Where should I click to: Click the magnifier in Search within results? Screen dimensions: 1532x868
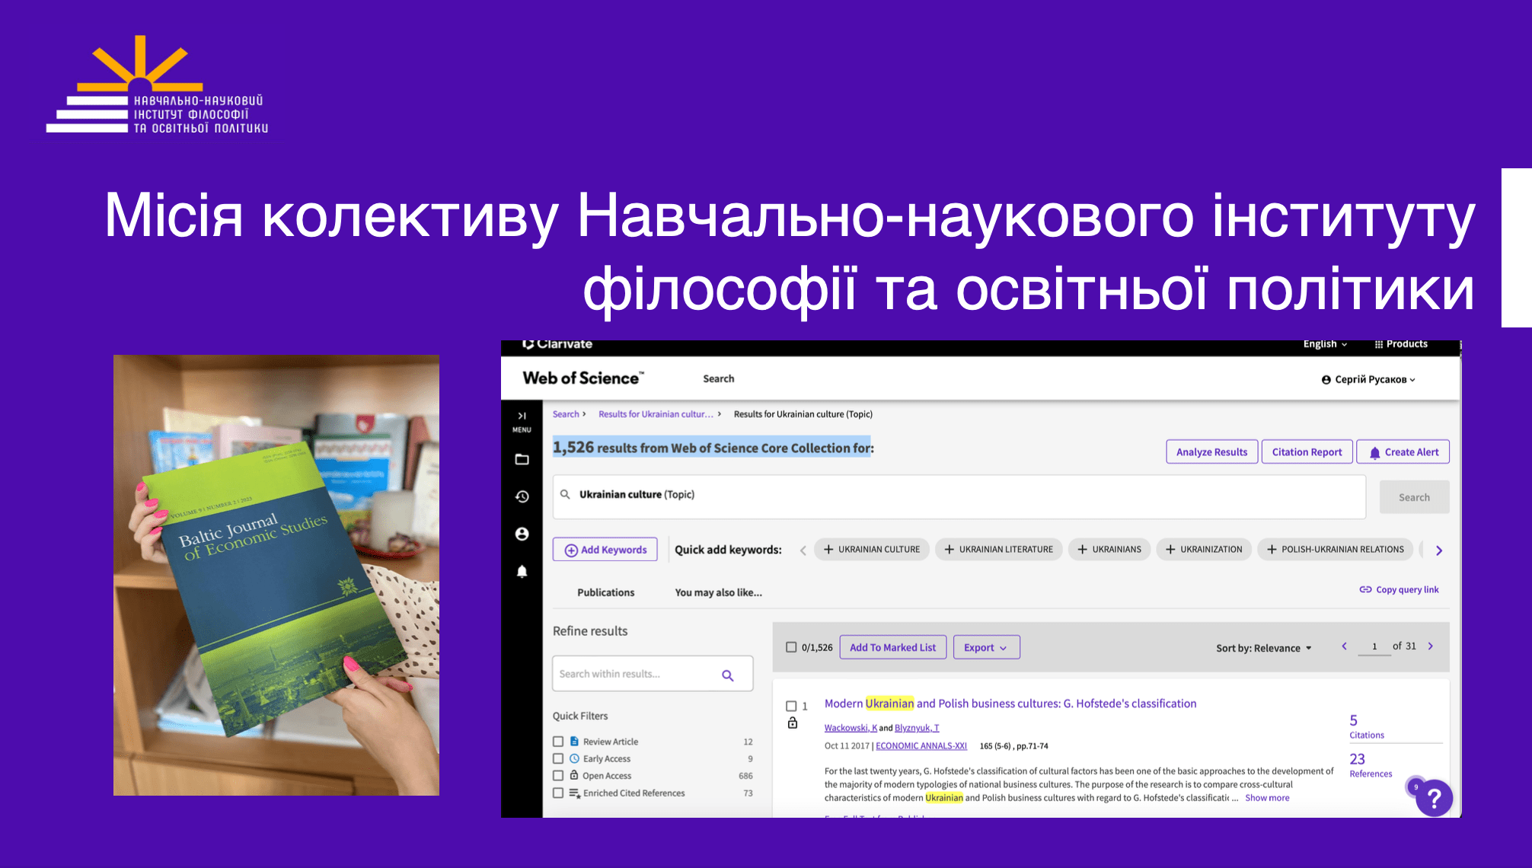tap(727, 674)
